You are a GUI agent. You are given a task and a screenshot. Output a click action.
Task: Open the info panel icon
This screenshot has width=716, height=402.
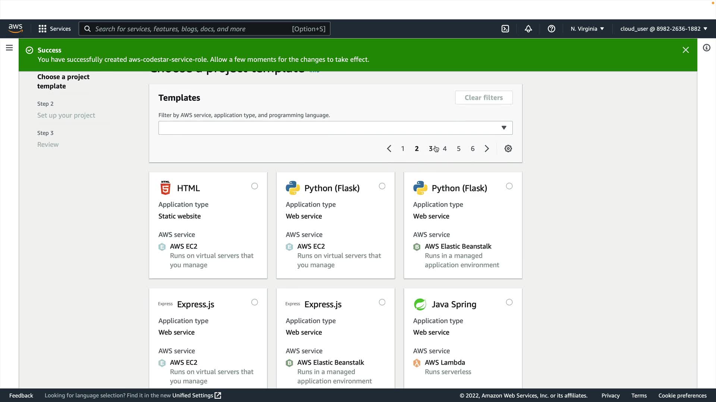coord(706,48)
